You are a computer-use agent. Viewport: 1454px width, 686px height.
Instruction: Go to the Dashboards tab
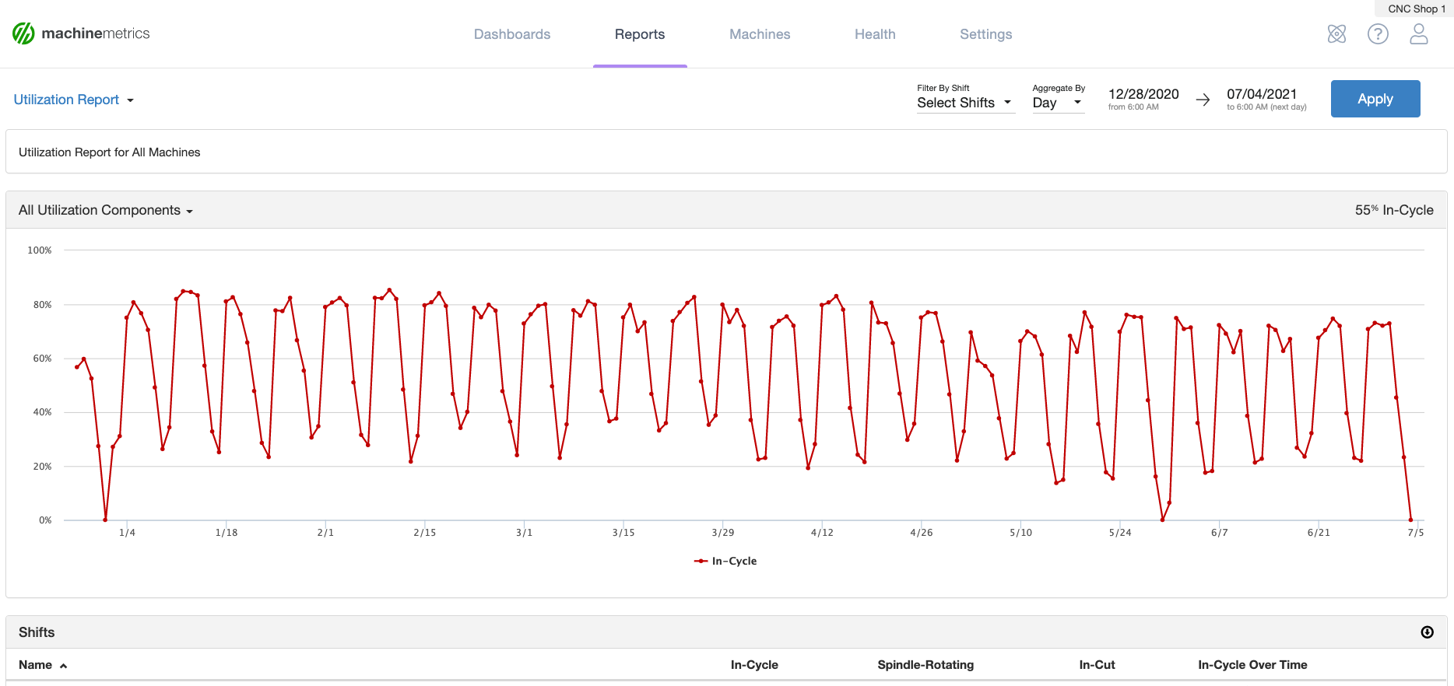(512, 34)
